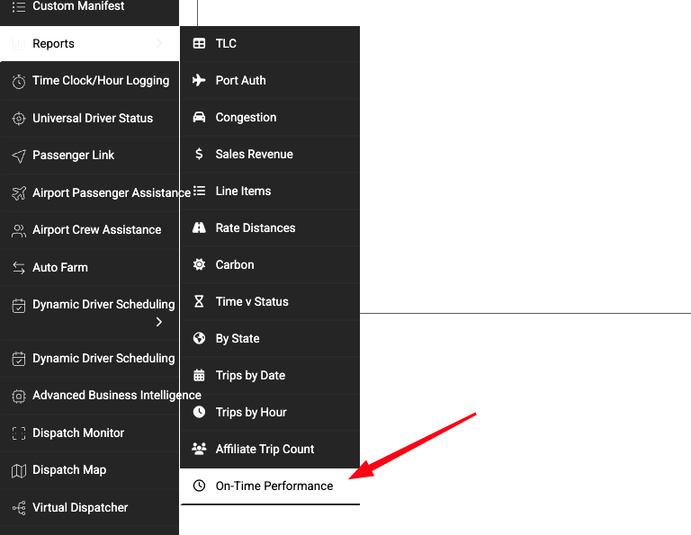Image resolution: width=691 pixels, height=535 pixels.
Task: Open the Affiliate Trip Count report
Action: click(265, 449)
